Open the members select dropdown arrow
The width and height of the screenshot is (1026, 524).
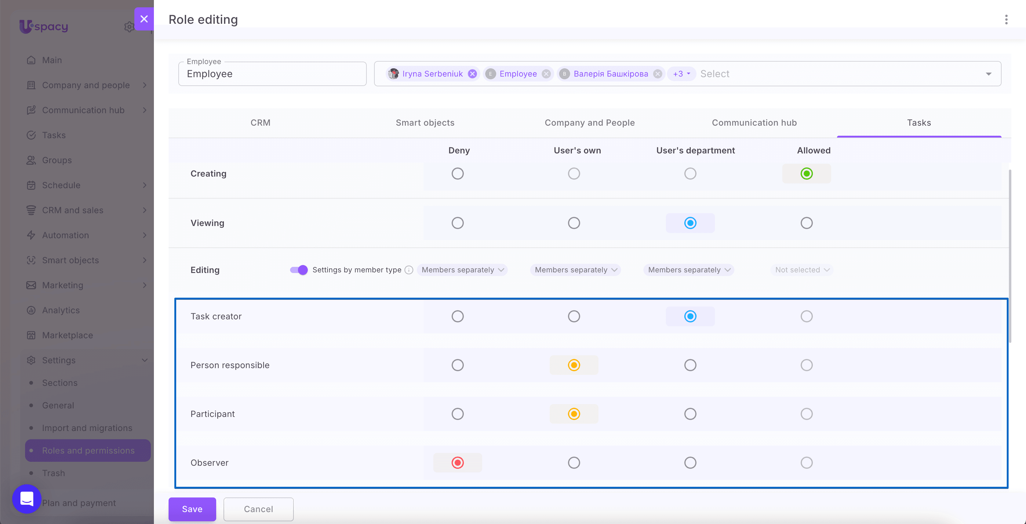click(x=988, y=74)
